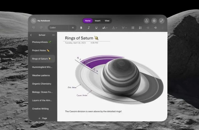Switch to the View tab
Viewport: 199px width, 130px height.
(107, 21)
